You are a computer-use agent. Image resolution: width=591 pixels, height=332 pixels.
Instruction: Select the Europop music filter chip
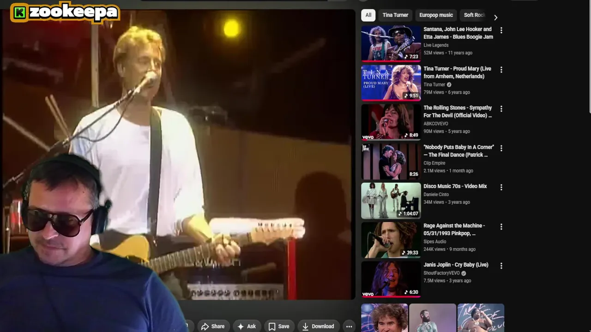click(x=436, y=15)
